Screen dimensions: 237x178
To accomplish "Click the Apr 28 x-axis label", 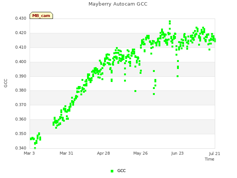I will point(103,153).
